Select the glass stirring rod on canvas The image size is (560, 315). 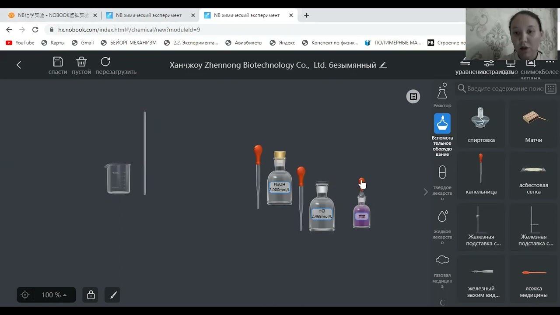click(145, 153)
